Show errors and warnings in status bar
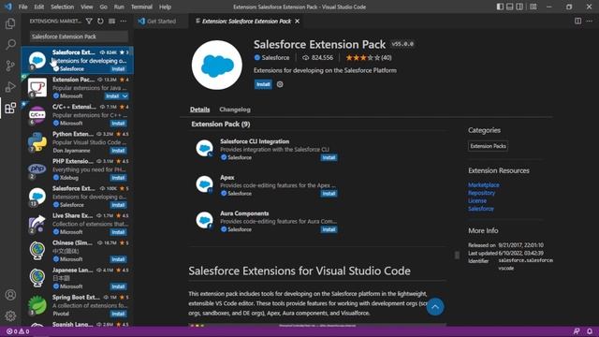The width and height of the screenshot is (599, 337). [18, 331]
